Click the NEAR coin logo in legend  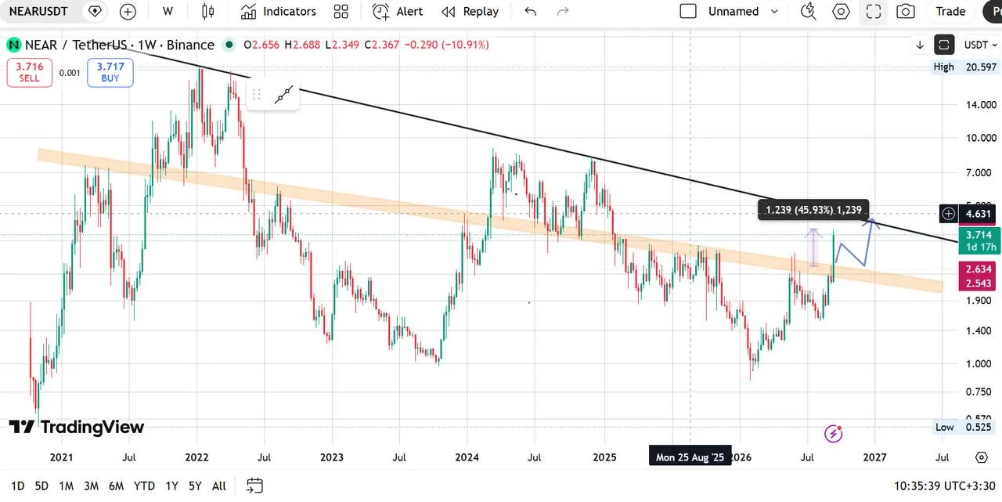(13, 45)
